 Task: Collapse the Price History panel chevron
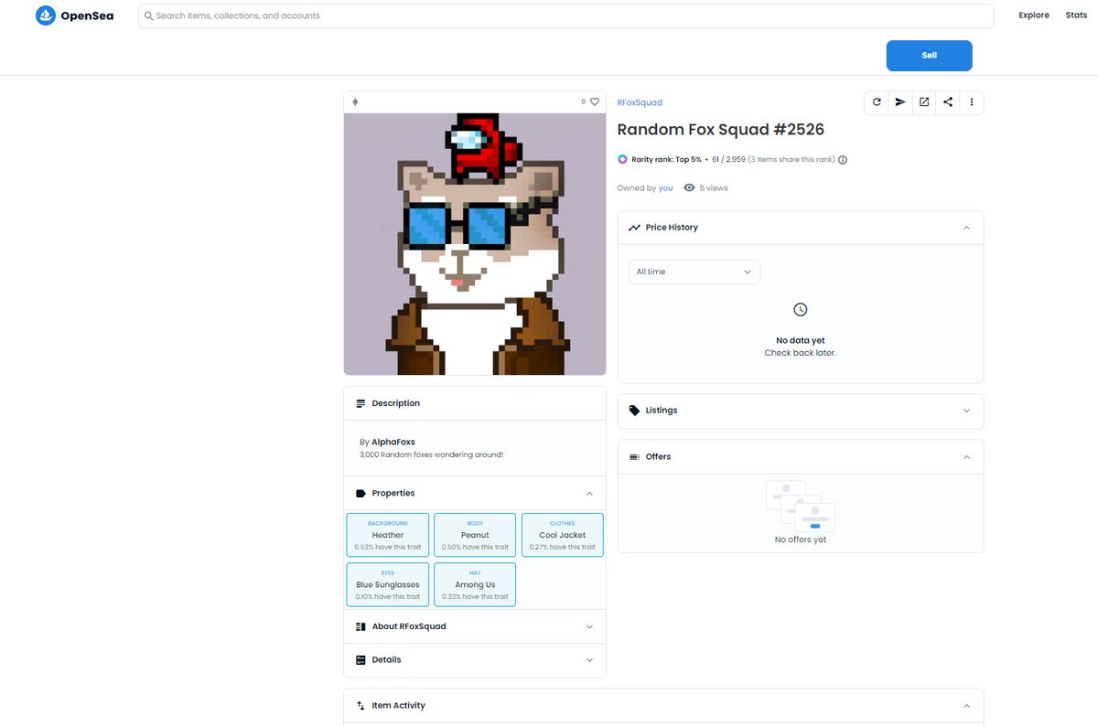[966, 228]
